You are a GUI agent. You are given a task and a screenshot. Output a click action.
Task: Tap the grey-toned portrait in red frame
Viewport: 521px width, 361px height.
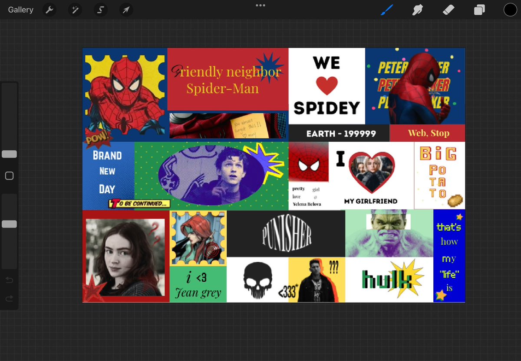pos(125,257)
